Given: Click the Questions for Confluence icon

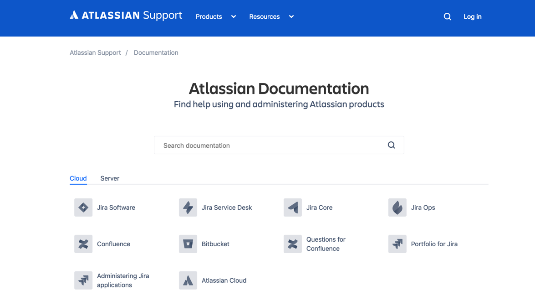Looking at the screenshot, I should (x=293, y=244).
